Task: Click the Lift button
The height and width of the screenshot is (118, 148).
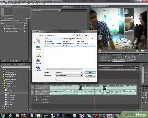Action: coord(129,60)
